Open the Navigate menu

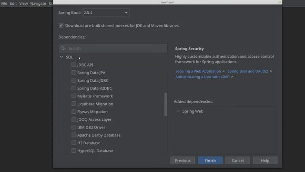click(38, 3)
